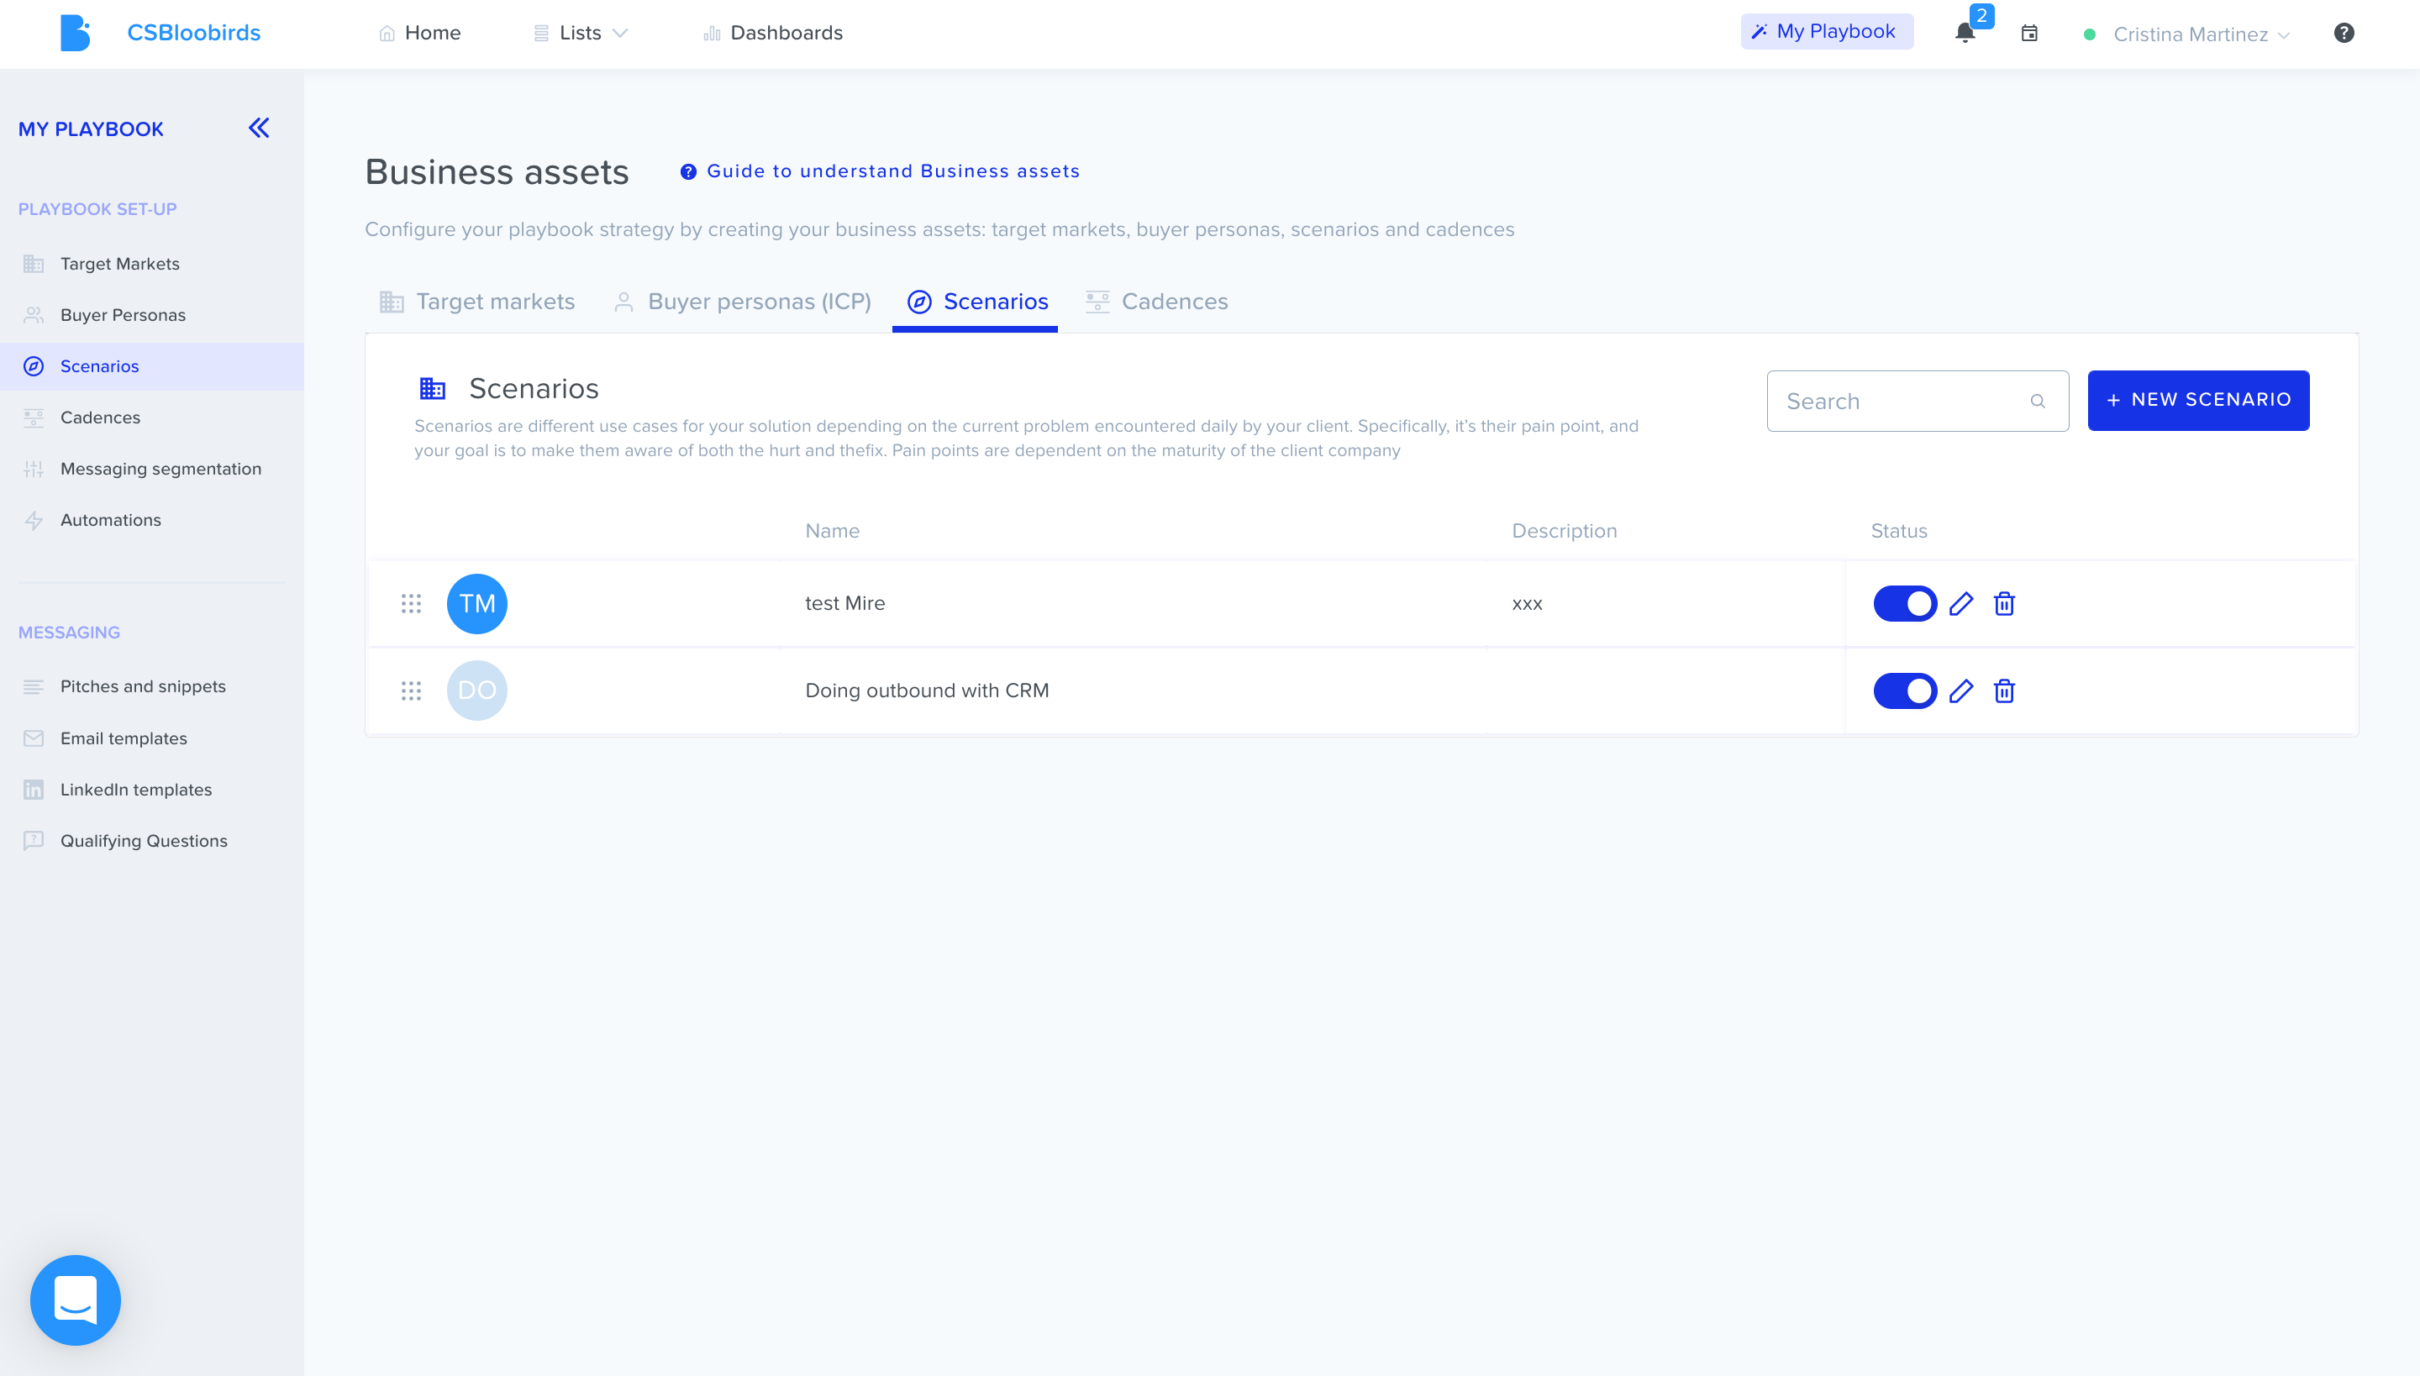Screen dimensions: 2420x1376
Task: Disable the test Mire scenario toggle
Action: click(x=1905, y=604)
